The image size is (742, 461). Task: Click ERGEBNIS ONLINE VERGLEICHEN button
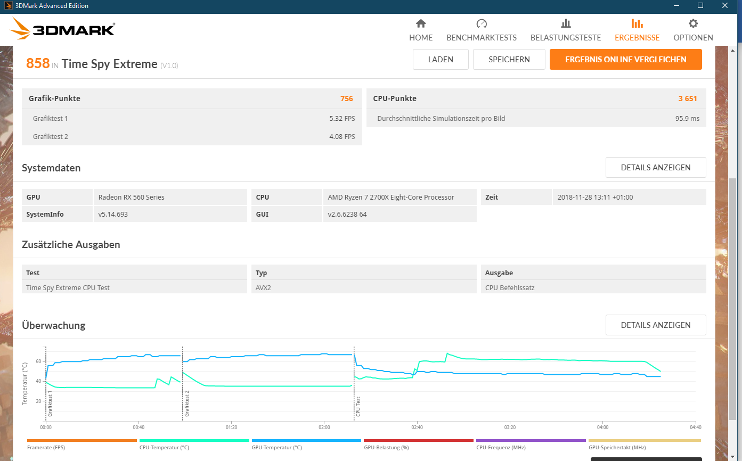[x=626, y=60]
